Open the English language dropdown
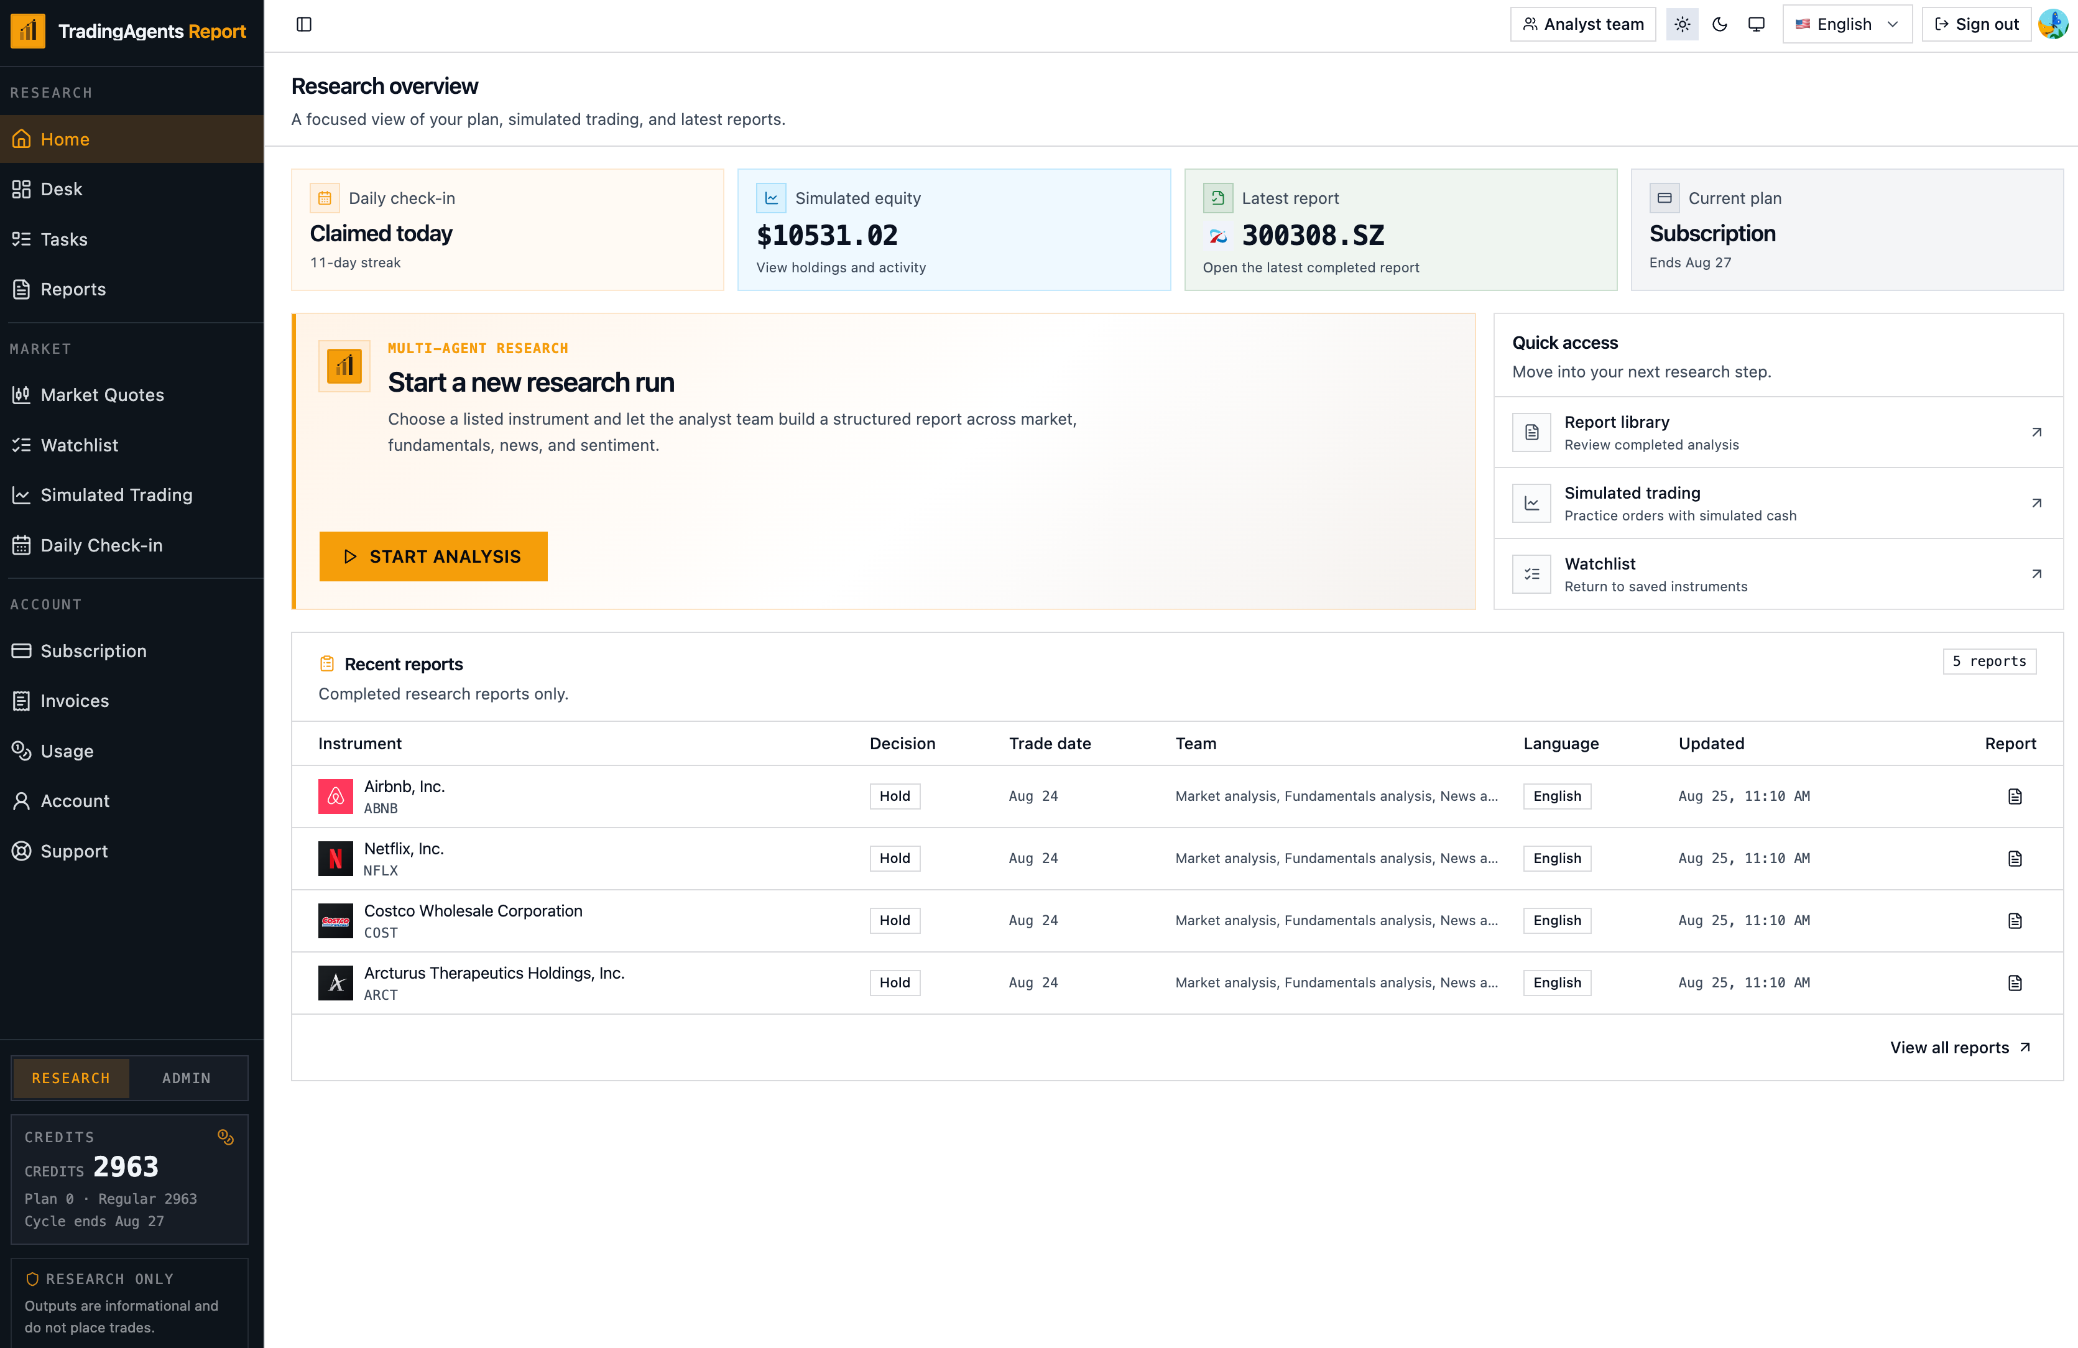This screenshot has height=1348, width=2078. tap(1847, 24)
